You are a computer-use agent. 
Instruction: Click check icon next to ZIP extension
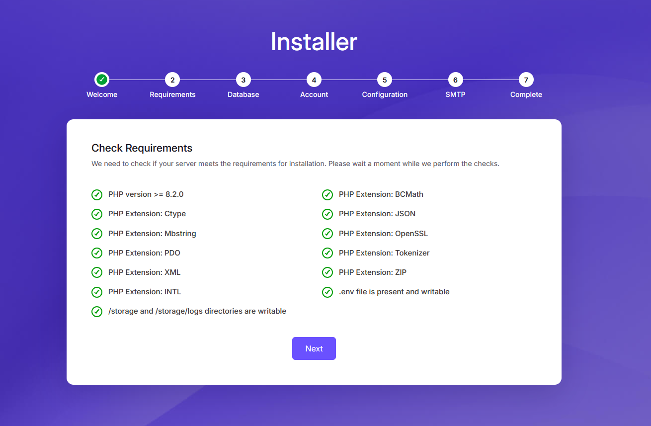(x=327, y=272)
